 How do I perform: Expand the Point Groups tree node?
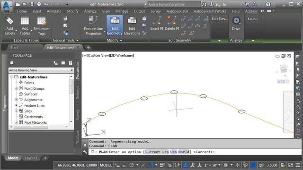(x=16, y=88)
